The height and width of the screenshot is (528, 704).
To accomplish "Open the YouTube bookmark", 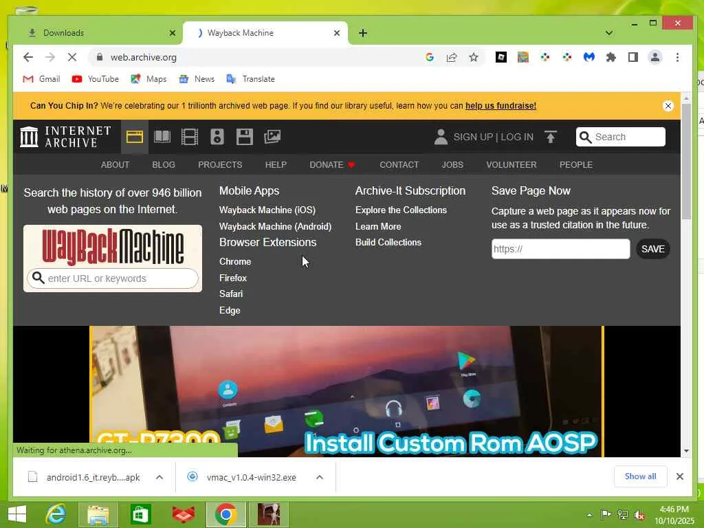I will point(95,79).
